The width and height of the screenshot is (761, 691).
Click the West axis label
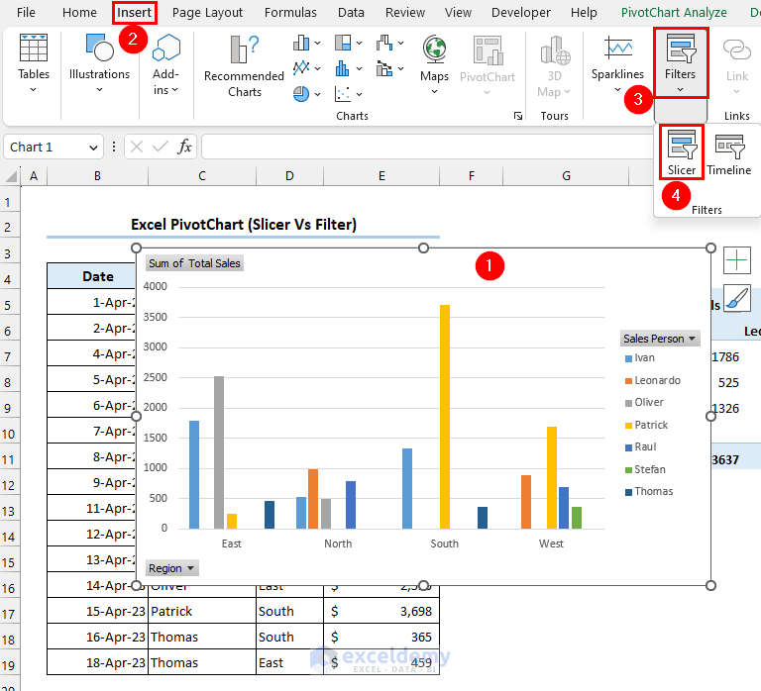[x=551, y=543]
